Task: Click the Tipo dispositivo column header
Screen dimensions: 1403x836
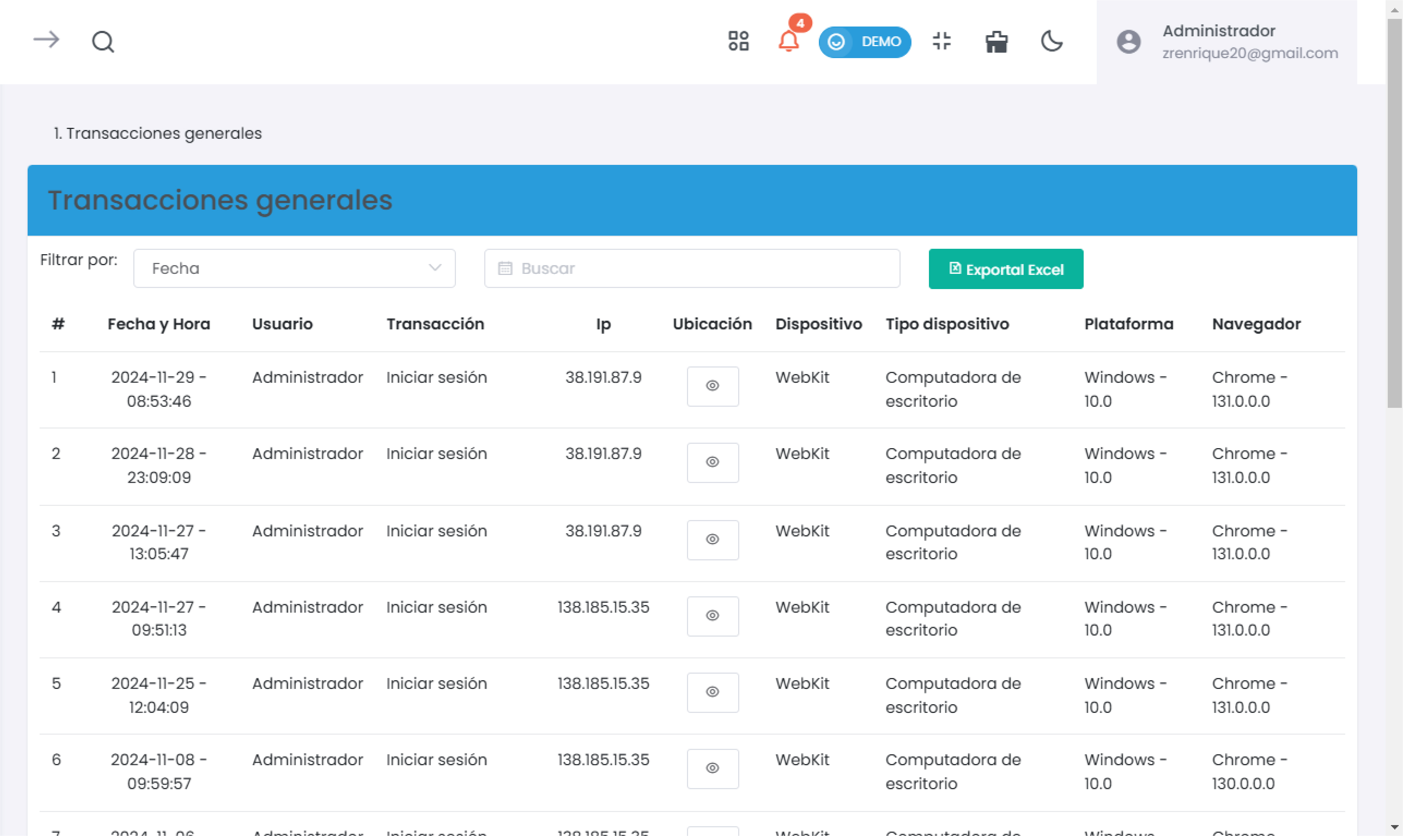Action: coord(947,324)
